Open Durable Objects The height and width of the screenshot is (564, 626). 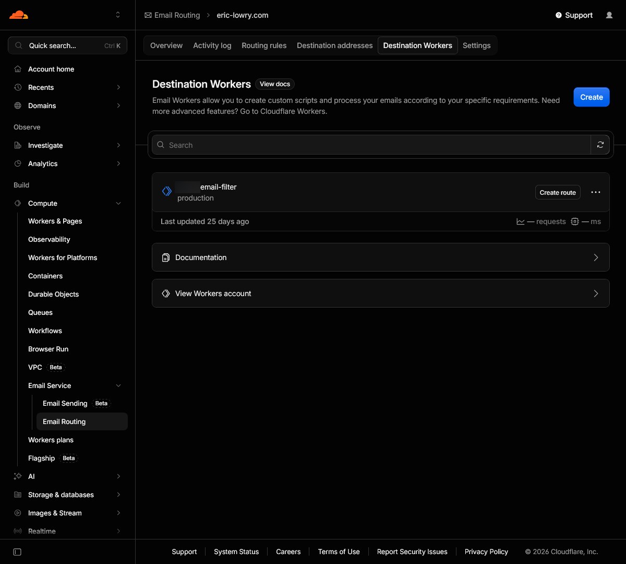point(53,294)
